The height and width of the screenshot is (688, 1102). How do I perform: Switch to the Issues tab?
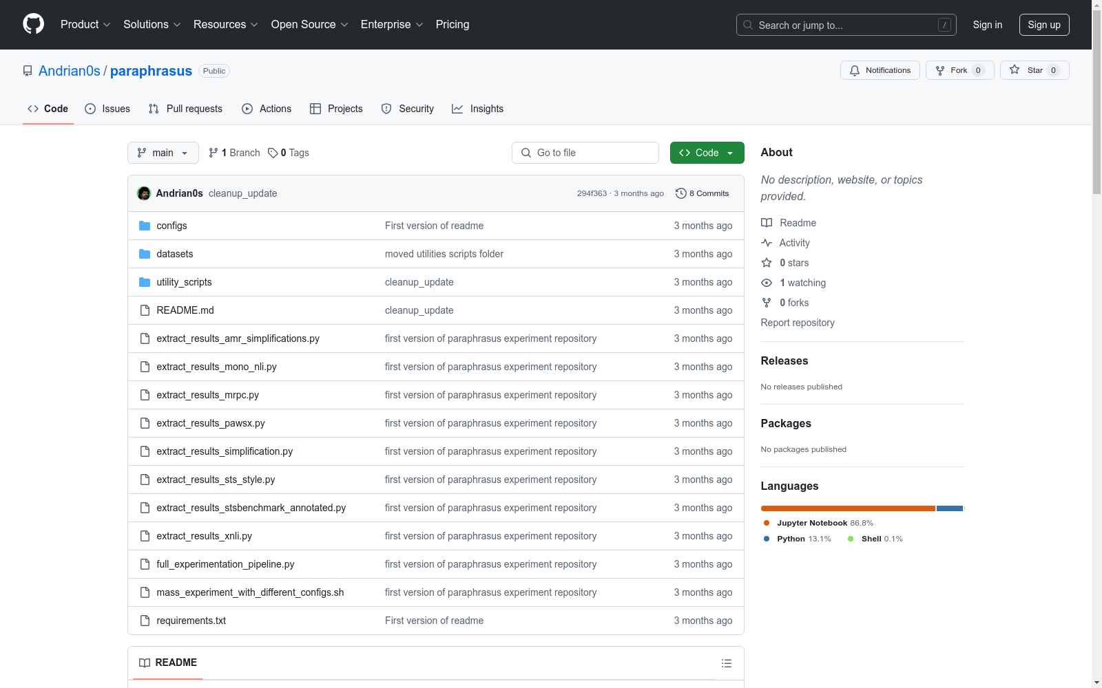[x=107, y=109]
